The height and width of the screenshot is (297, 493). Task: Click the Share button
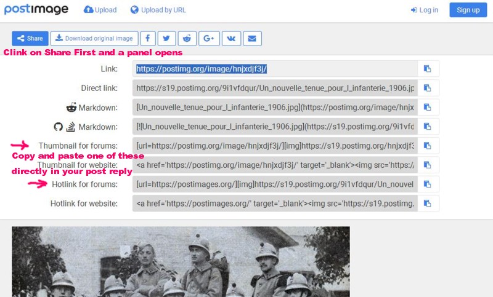tap(30, 39)
